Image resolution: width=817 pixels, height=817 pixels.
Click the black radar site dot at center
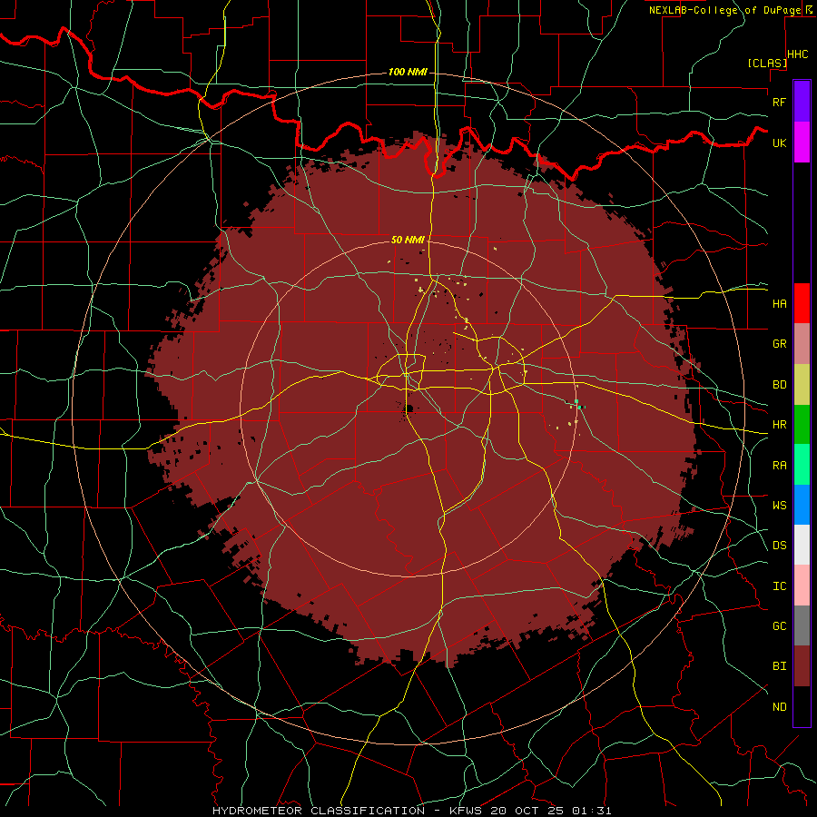[x=409, y=408]
